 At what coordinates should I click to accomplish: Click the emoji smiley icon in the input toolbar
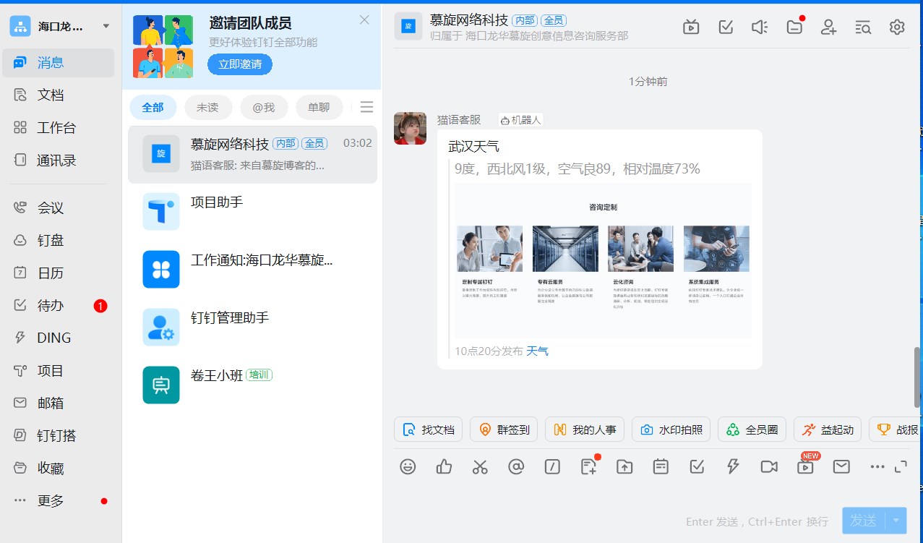click(408, 467)
